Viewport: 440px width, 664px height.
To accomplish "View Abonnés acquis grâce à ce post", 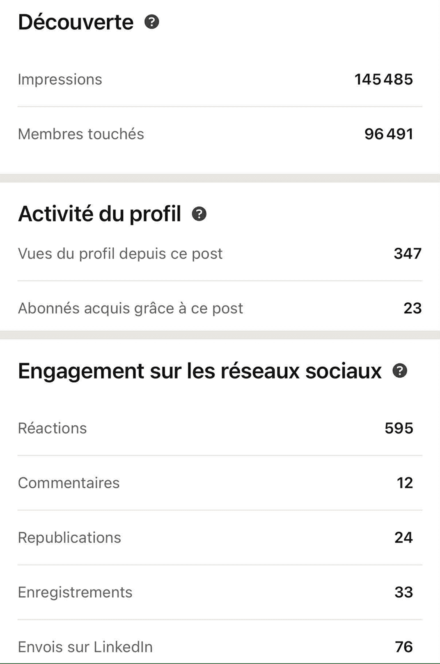I will 220,308.
